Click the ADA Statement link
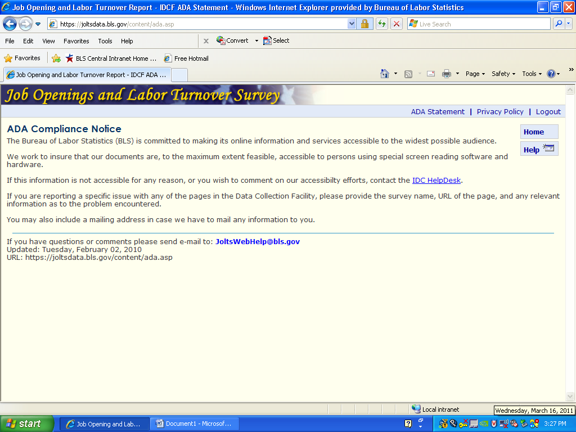 [438, 112]
